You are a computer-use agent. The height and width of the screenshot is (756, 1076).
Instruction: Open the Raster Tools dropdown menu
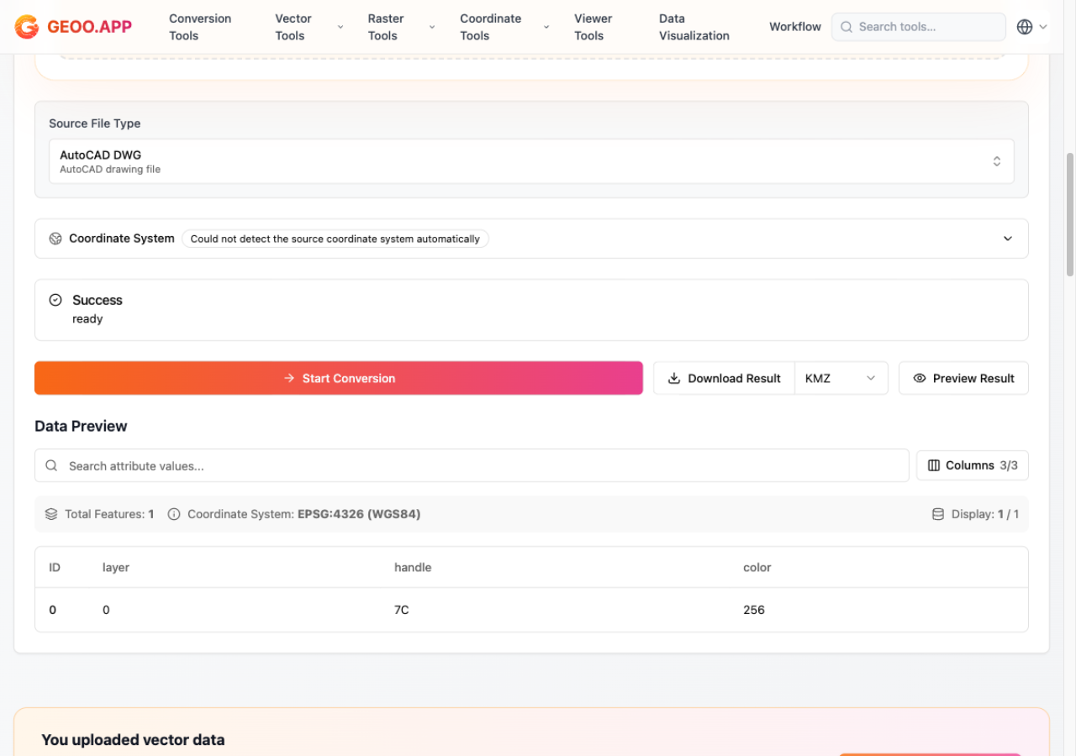coord(402,27)
